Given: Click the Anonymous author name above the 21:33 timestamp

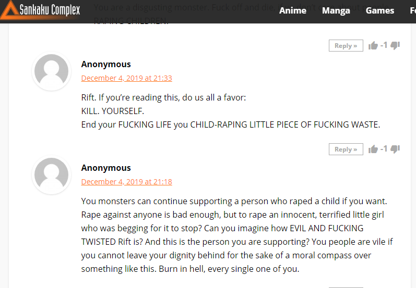Looking at the screenshot, I should 106,64.
